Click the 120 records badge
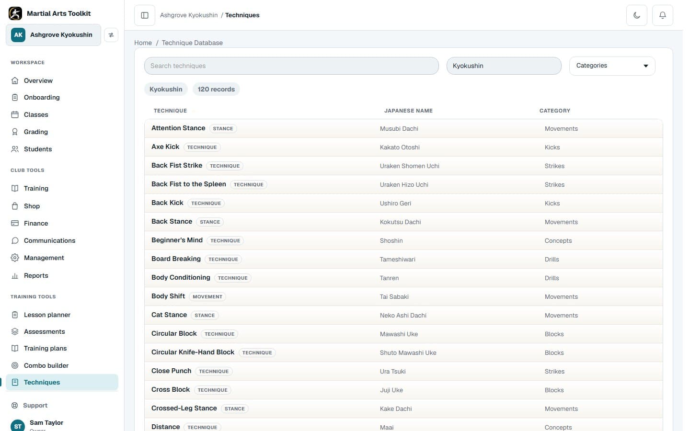The width and height of the screenshot is (690, 431). tap(216, 89)
